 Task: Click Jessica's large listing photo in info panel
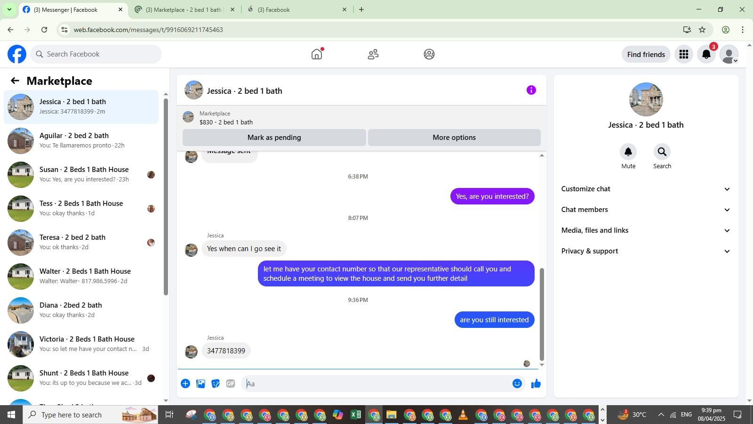(646, 99)
